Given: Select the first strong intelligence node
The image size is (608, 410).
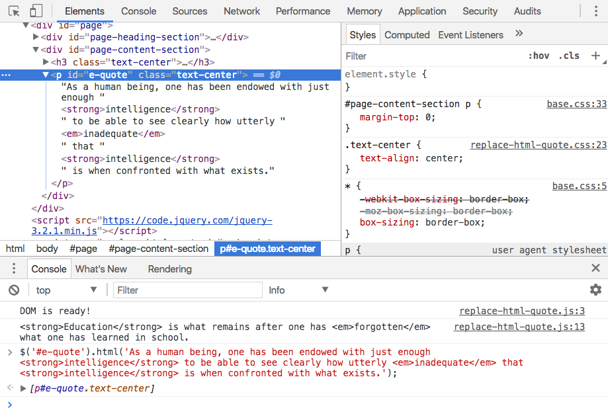Looking at the screenshot, I should tap(140, 109).
